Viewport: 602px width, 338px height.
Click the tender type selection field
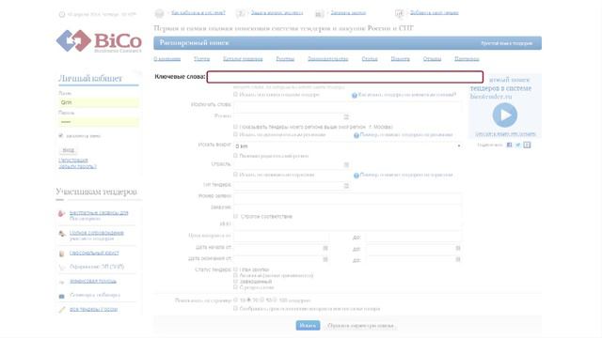(288, 186)
